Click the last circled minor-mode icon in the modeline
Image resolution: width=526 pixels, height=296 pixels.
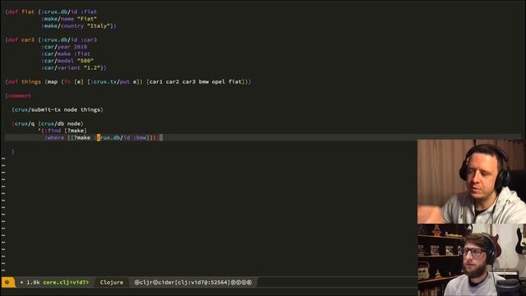point(249,283)
